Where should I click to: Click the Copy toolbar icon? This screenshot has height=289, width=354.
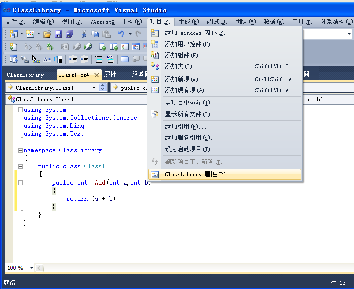click(95, 34)
